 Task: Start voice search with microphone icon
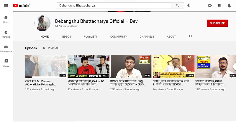click(189, 6)
